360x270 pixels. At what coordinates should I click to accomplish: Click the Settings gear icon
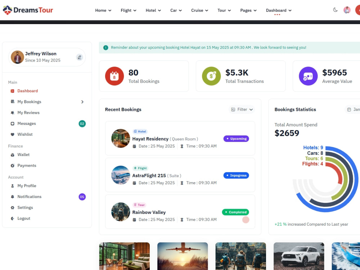click(12, 208)
